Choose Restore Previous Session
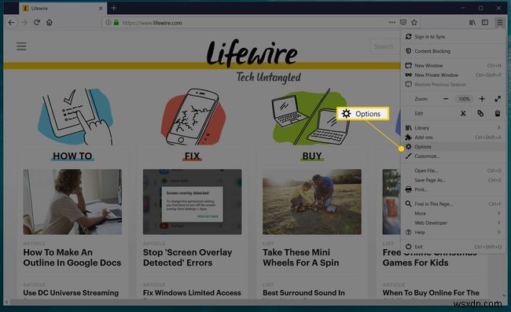 point(453,84)
